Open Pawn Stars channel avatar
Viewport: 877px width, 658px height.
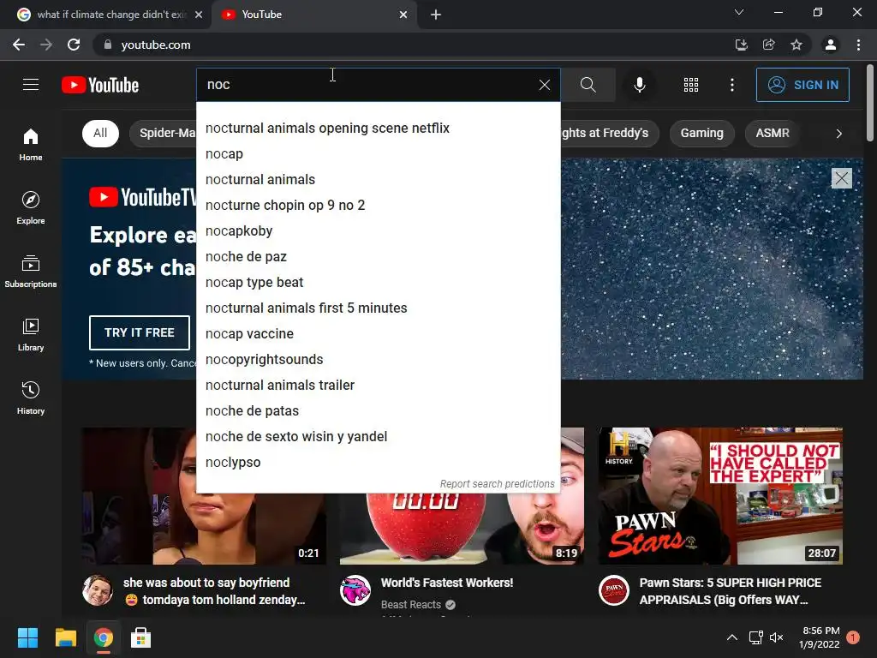coord(614,590)
